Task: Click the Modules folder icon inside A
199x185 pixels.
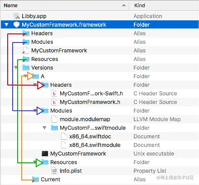Action: (x=45, y=110)
